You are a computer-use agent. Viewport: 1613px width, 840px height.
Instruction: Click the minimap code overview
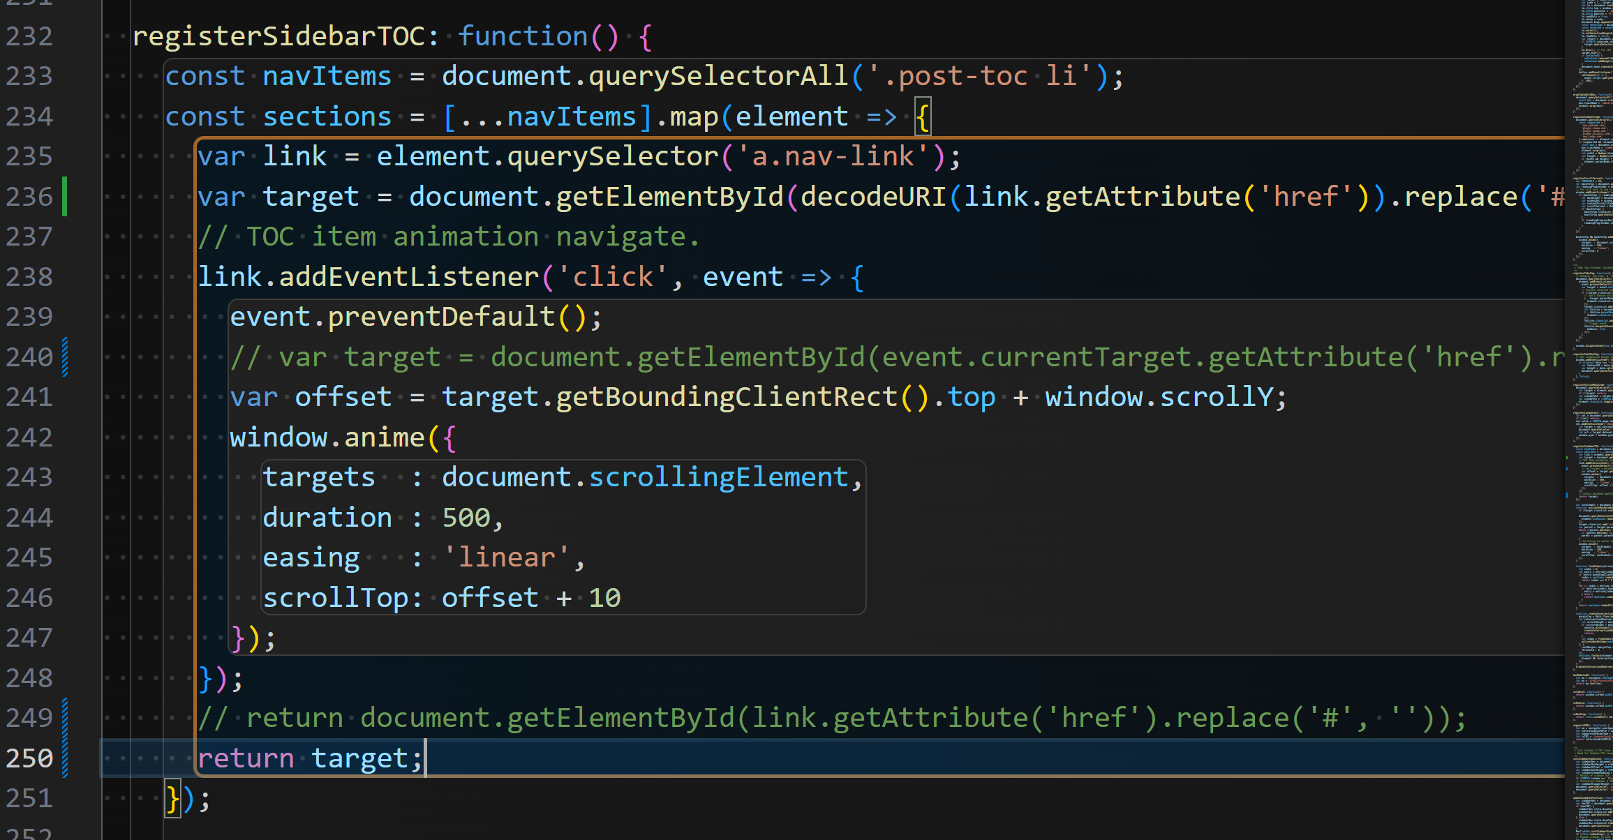point(1589,419)
